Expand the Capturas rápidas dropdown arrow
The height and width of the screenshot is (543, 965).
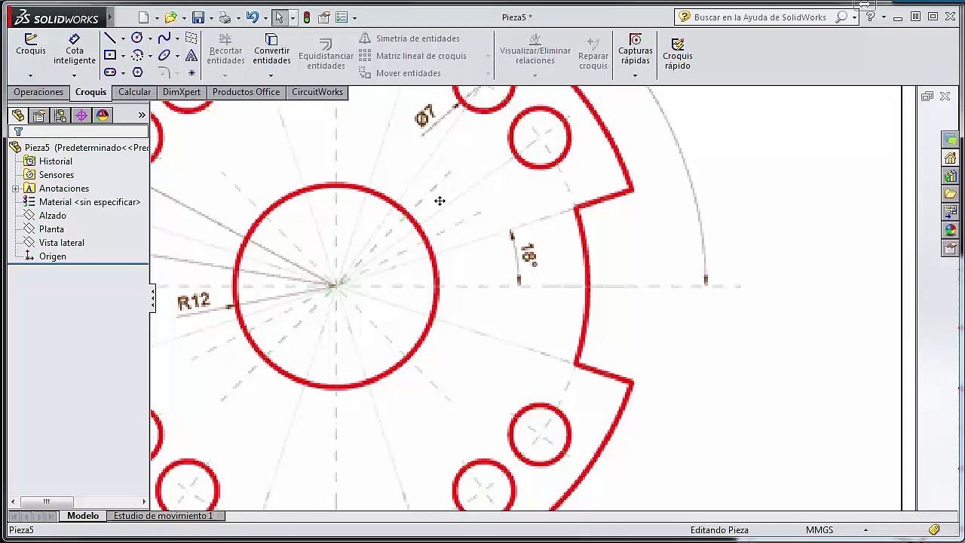point(636,75)
